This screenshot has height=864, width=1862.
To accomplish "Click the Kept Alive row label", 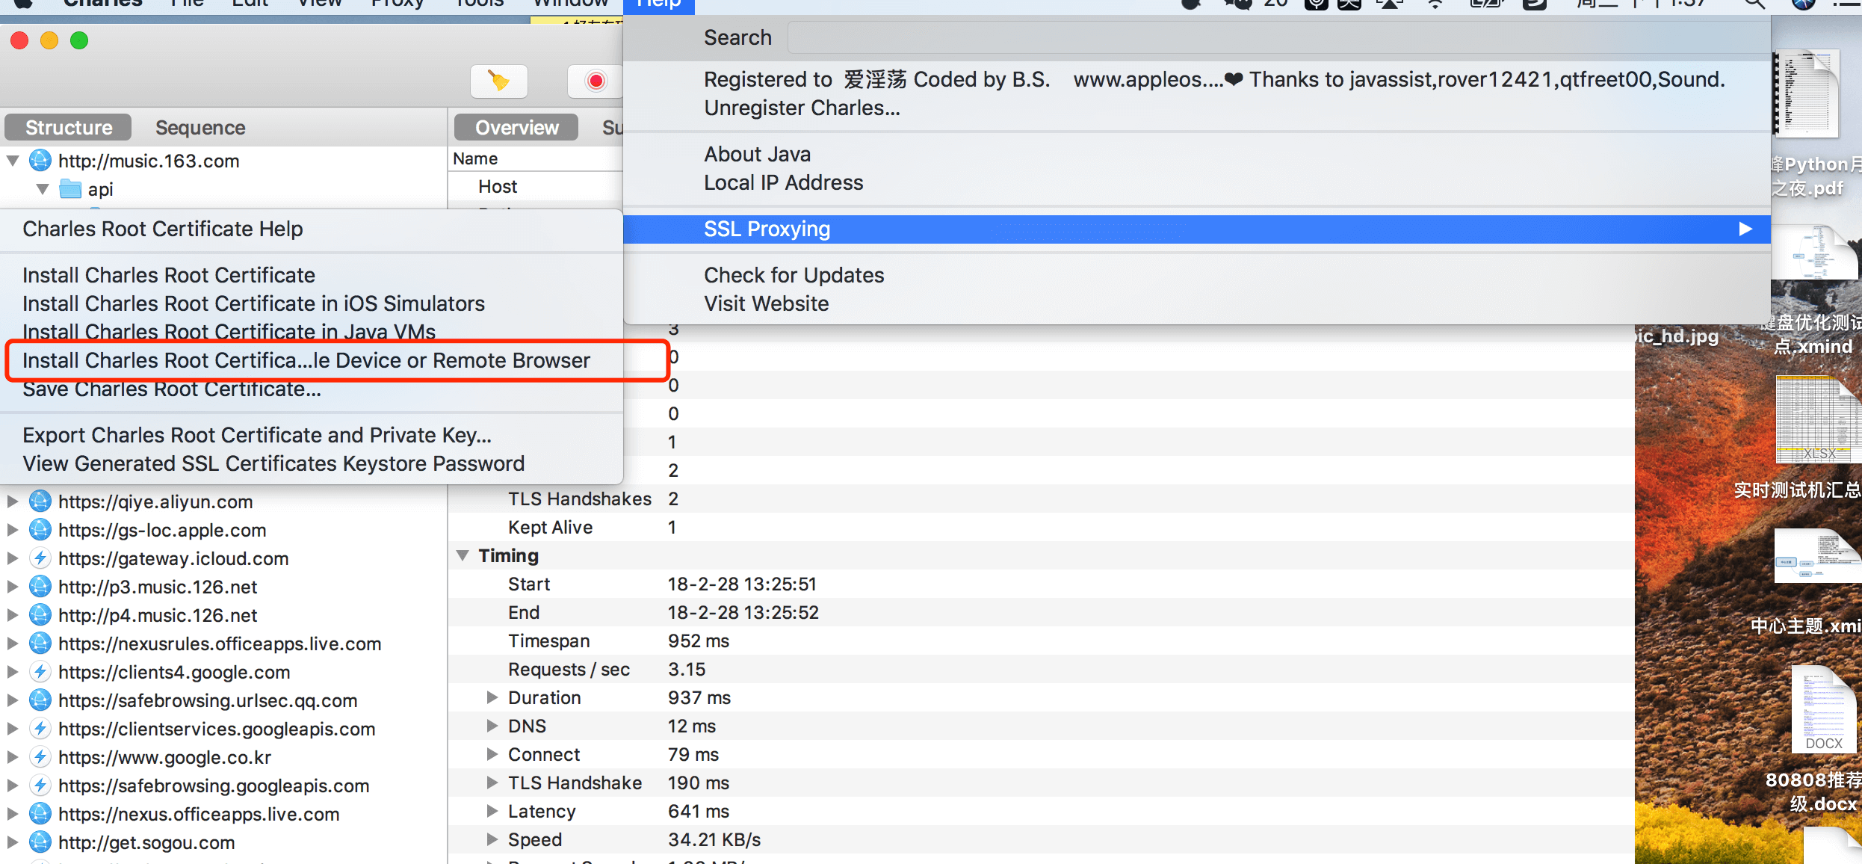I will click(x=551, y=527).
